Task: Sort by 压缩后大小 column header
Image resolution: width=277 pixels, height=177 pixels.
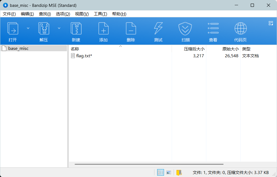Action: click(x=194, y=49)
